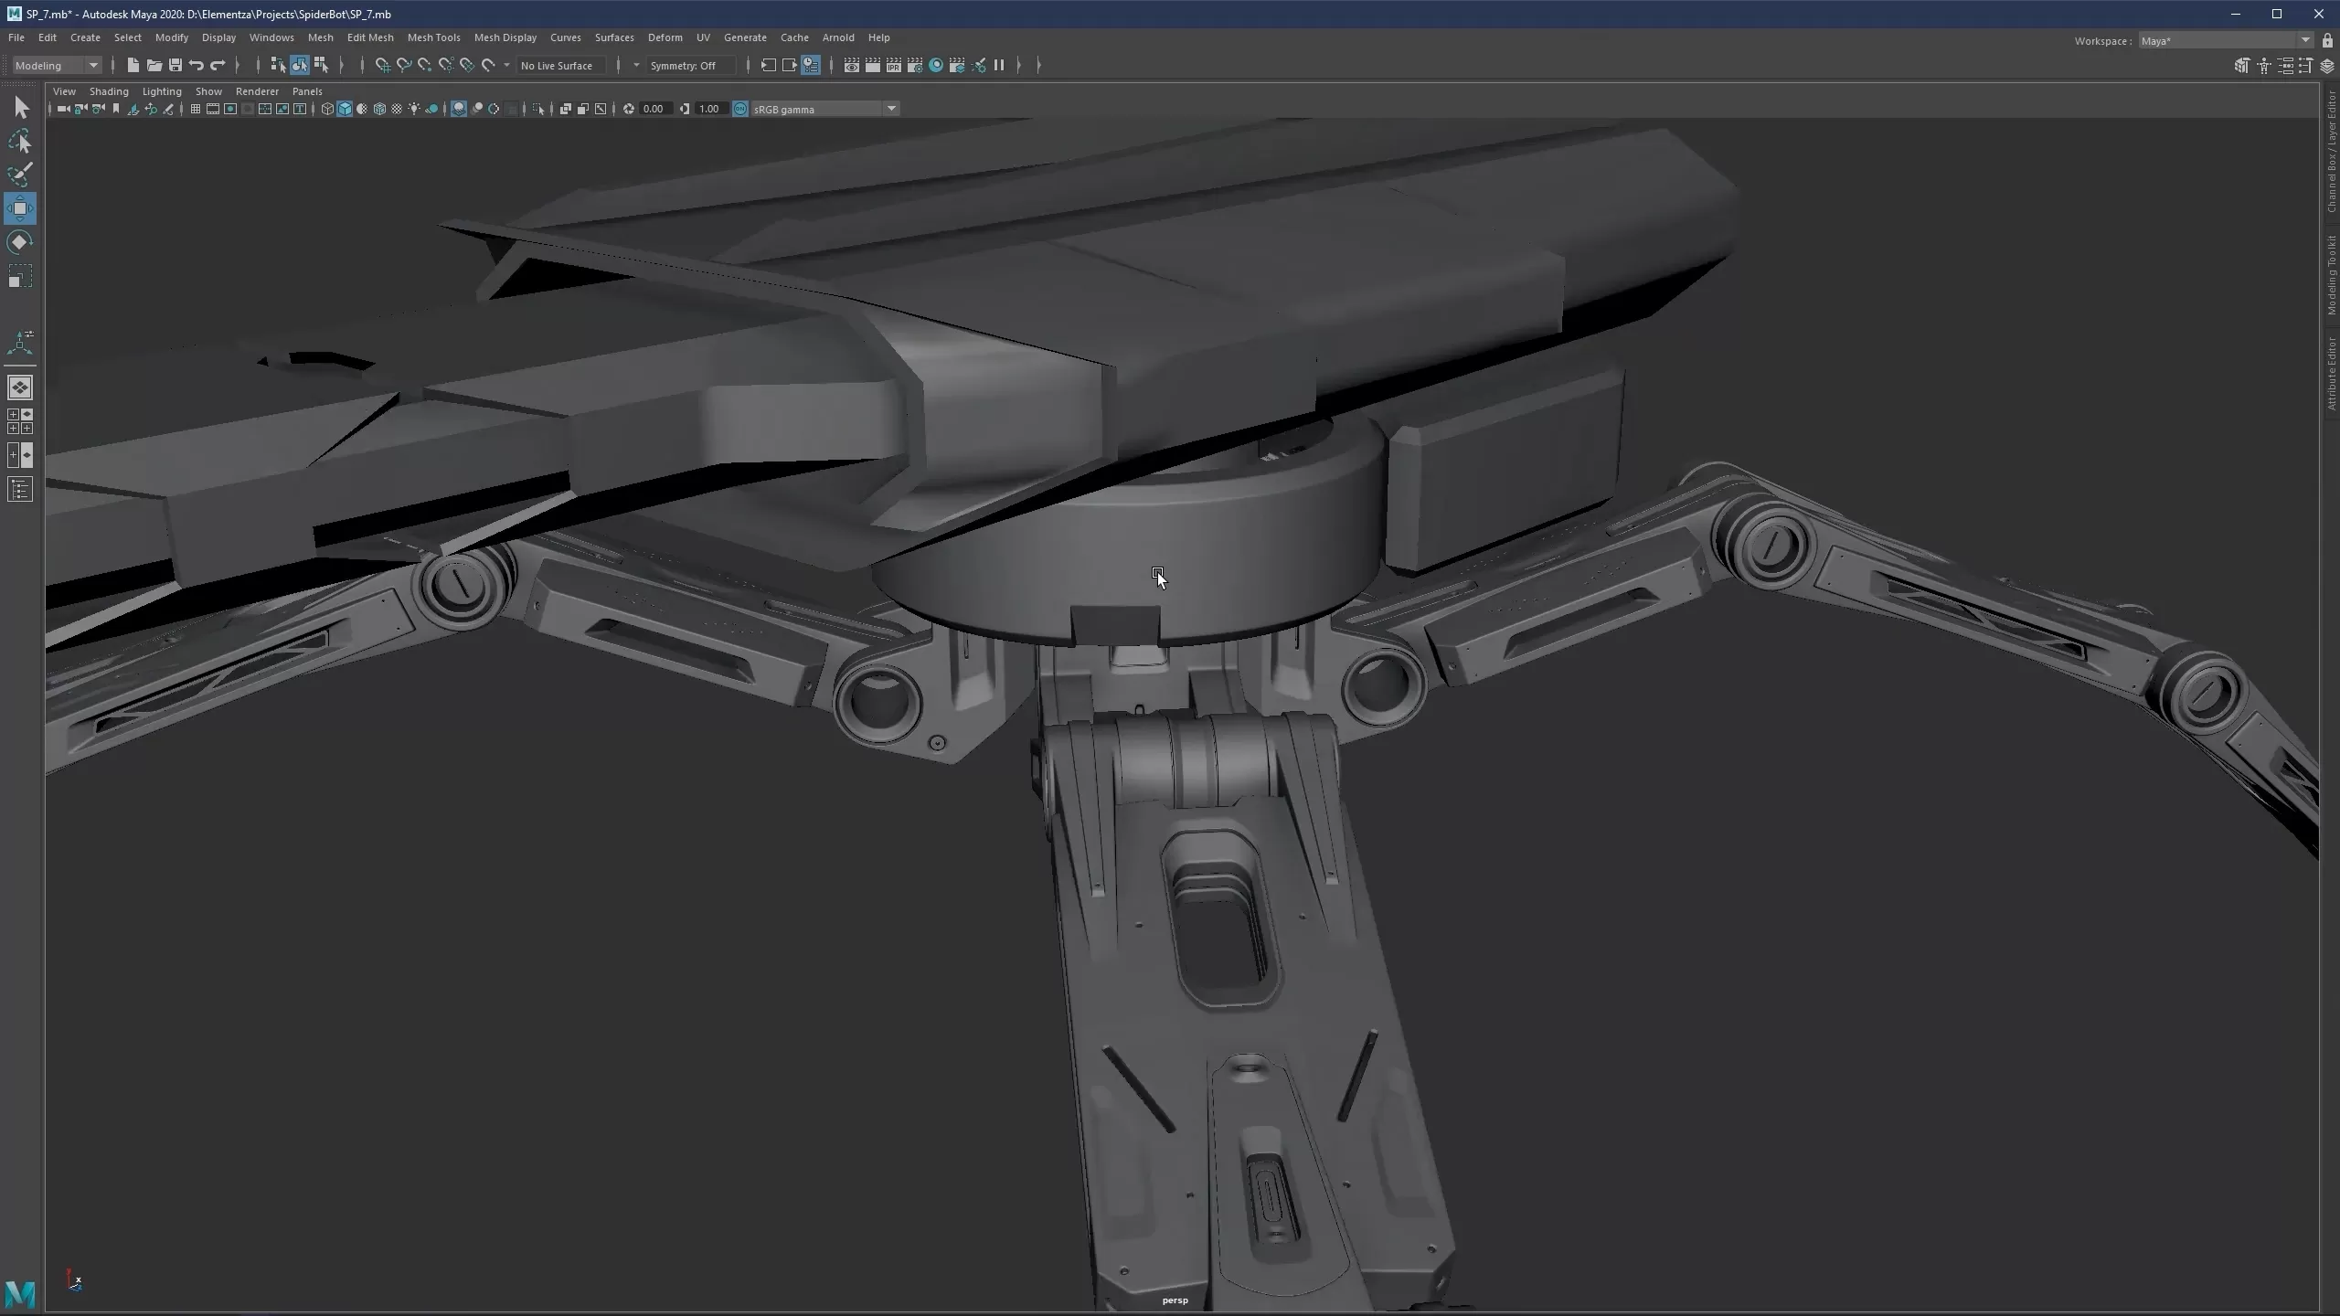Toggle color management ON button
The width and height of the screenshot is (2340, 1316).
[740, 109]
